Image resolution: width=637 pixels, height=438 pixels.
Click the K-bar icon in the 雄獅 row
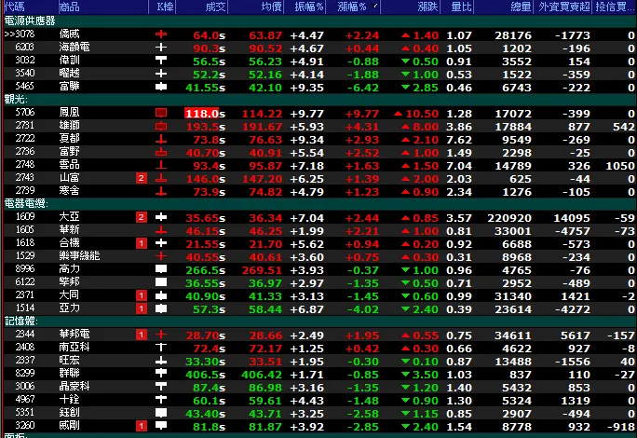point(161,126)
